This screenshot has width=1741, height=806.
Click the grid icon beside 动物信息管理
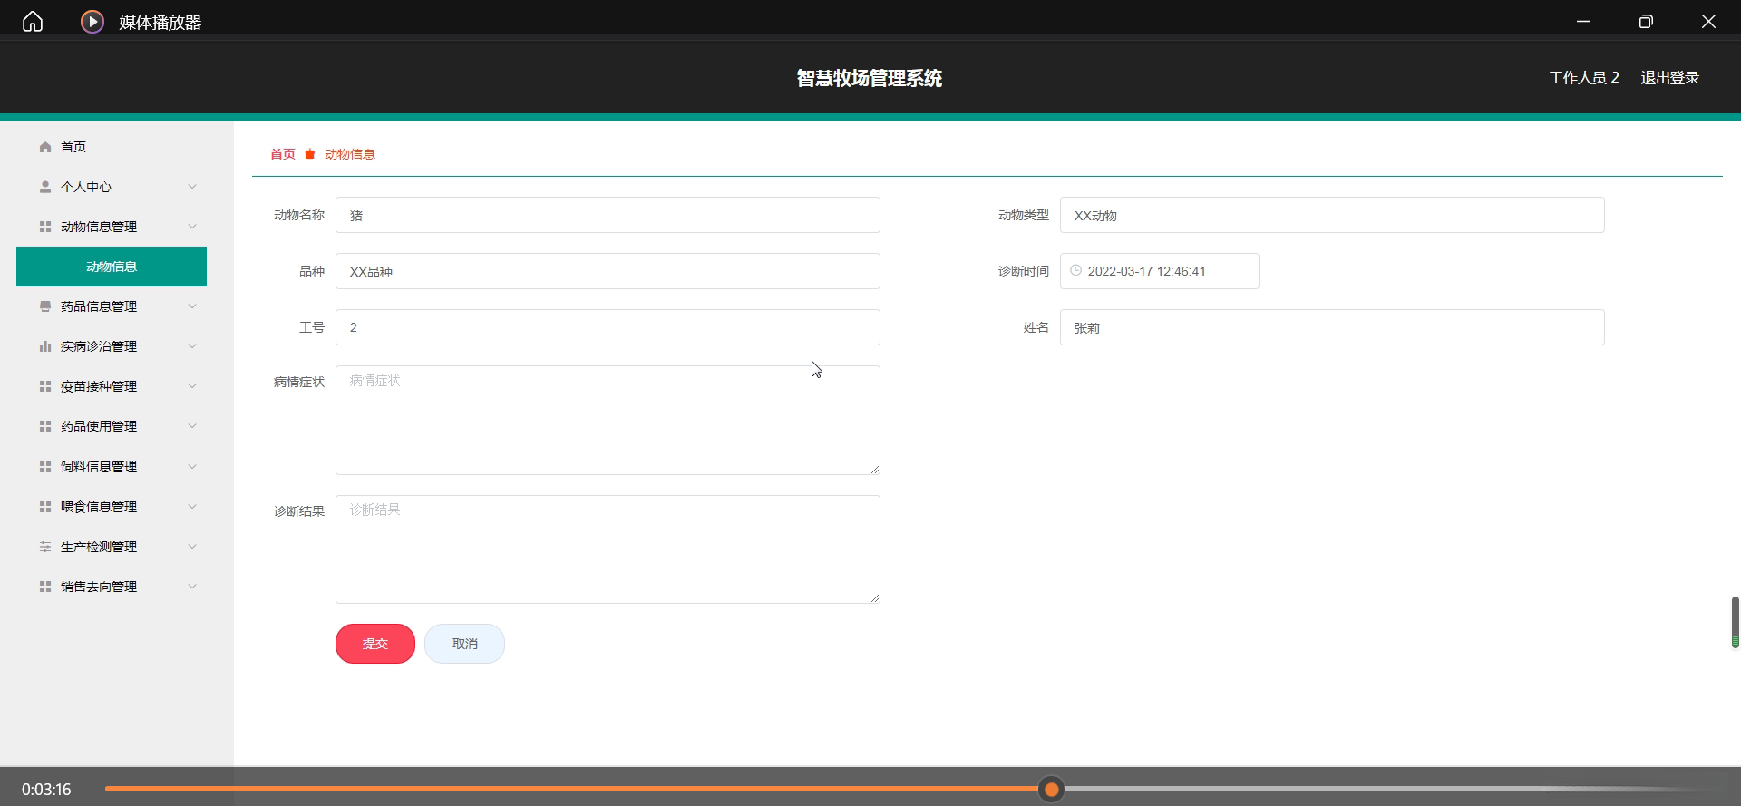pyautogui.click(x=45, y=227)
